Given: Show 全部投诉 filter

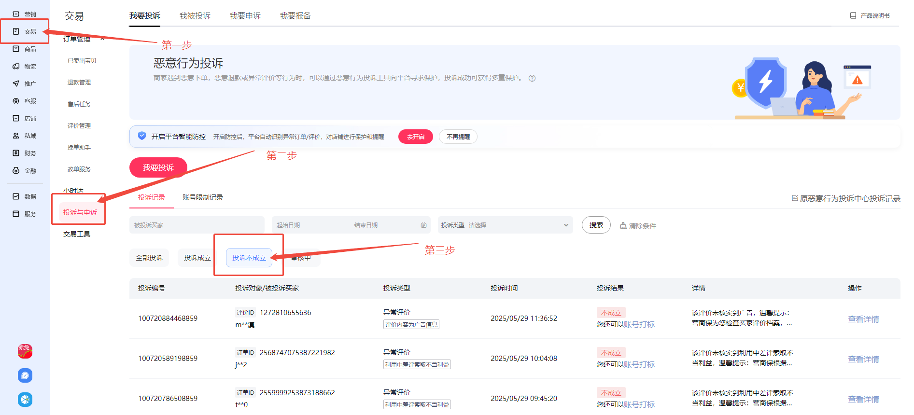Looking at the screenshot, I should pyautogui.click(x=149, y=258).
